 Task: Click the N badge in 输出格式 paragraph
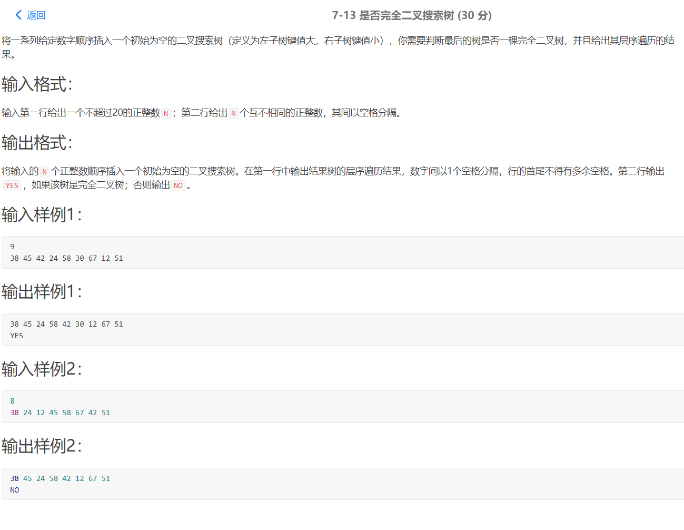(46, 171)
